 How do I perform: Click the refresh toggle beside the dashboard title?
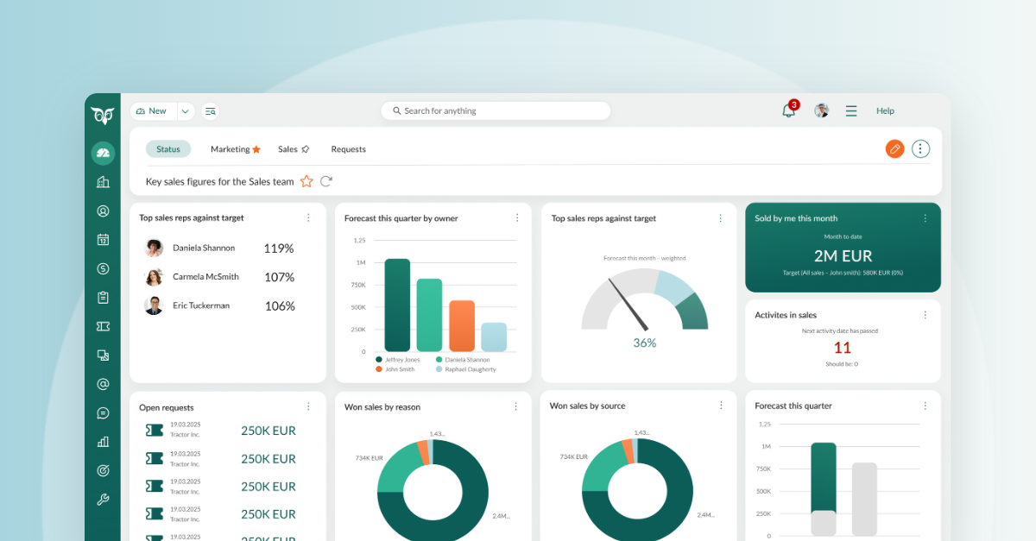pyautogui.click(x=325, y=181)
